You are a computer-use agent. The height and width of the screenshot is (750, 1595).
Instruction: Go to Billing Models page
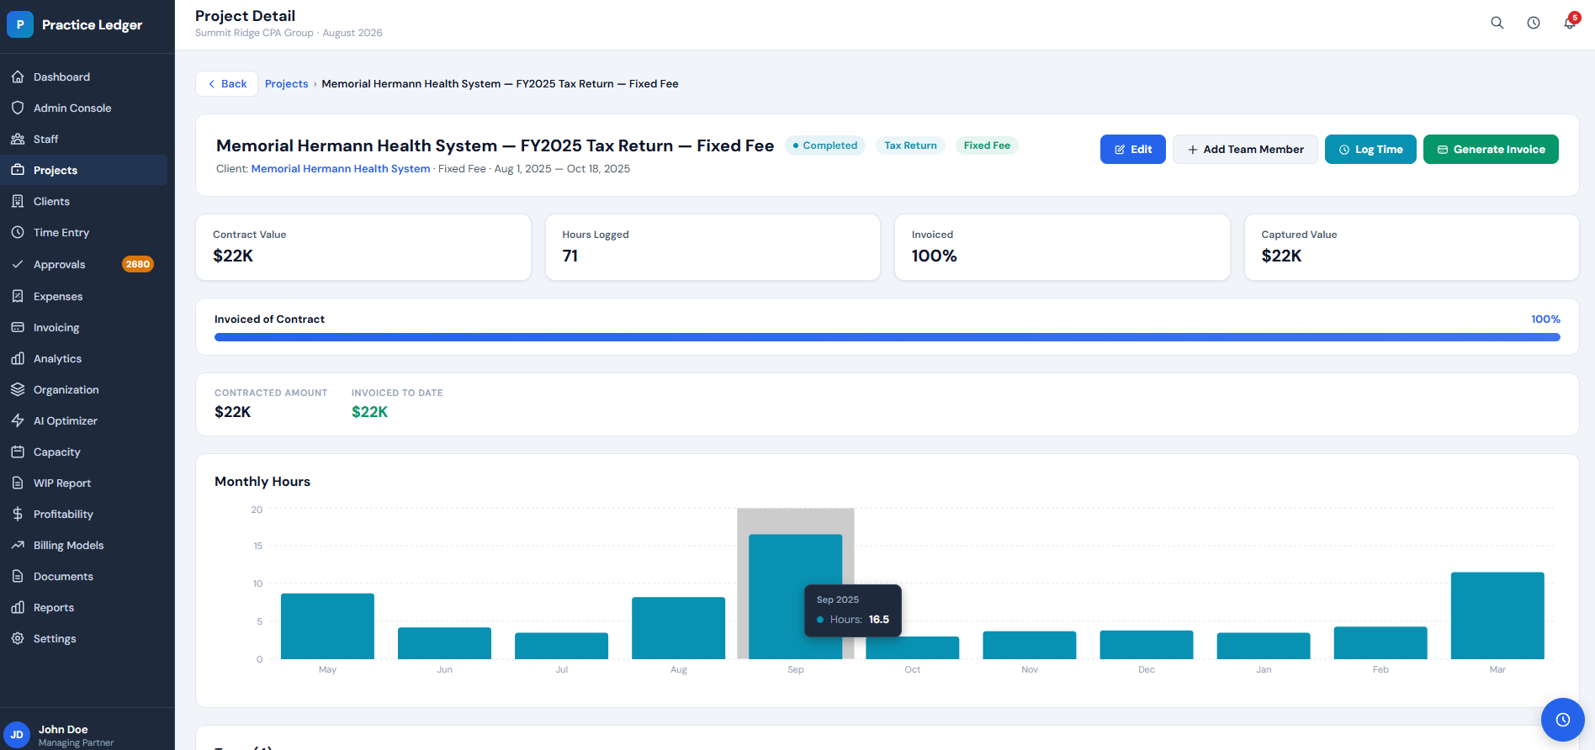pyautogui.click(x=84, y=545)
